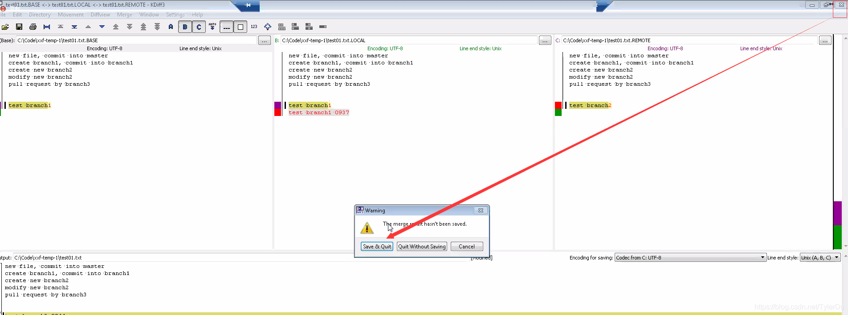Click red marker beside LOCAL pane line

(278, 112)
